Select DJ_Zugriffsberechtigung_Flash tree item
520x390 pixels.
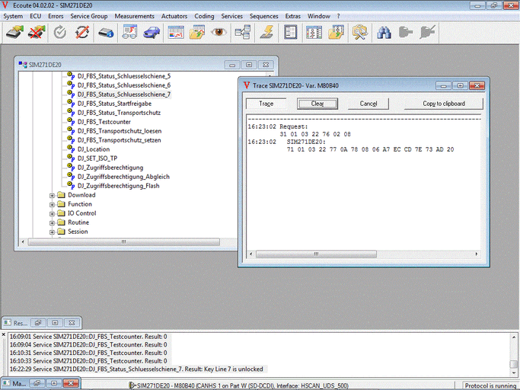(123, 186)
